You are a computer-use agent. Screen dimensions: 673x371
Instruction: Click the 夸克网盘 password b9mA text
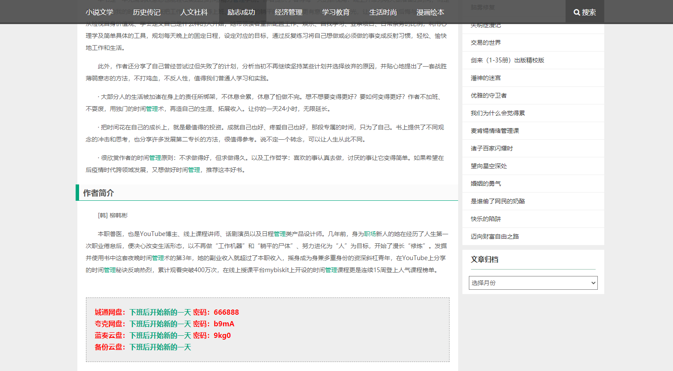(224, 324)
